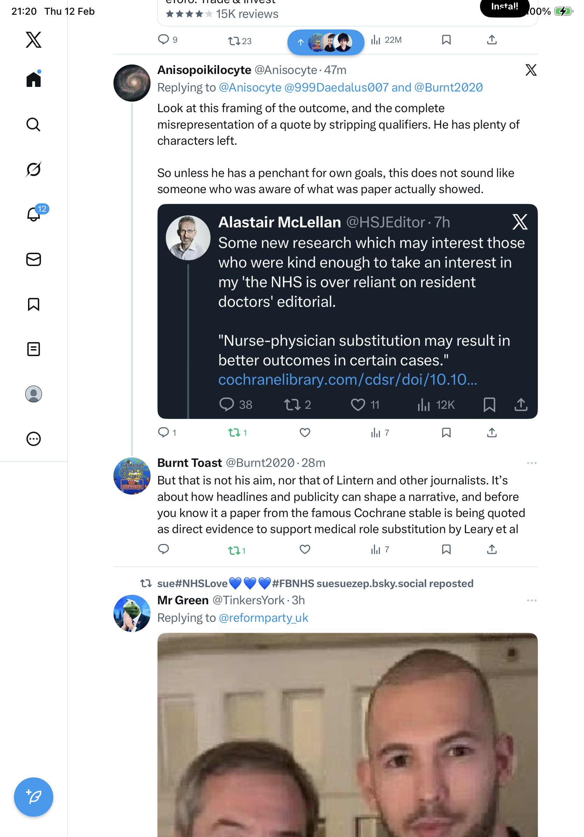The height and width of the screenshot is (837, 584).
Task: Open the search magnifier in sidebar
Action: (34, 124)
